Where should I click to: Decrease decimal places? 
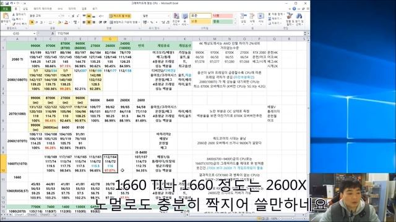[x=168, y=22]
